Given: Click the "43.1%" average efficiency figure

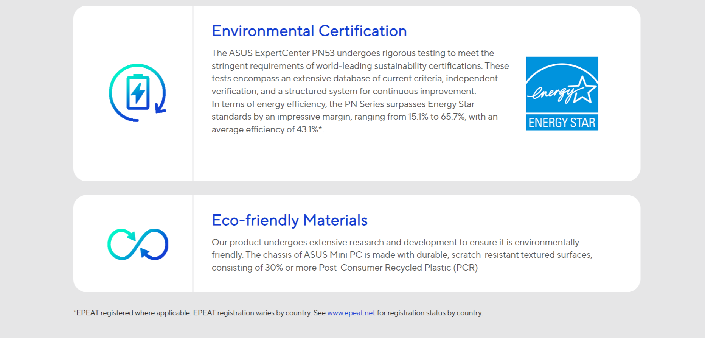Looking at the screenshot, I should pyautogui.click(x=307, y=129).
